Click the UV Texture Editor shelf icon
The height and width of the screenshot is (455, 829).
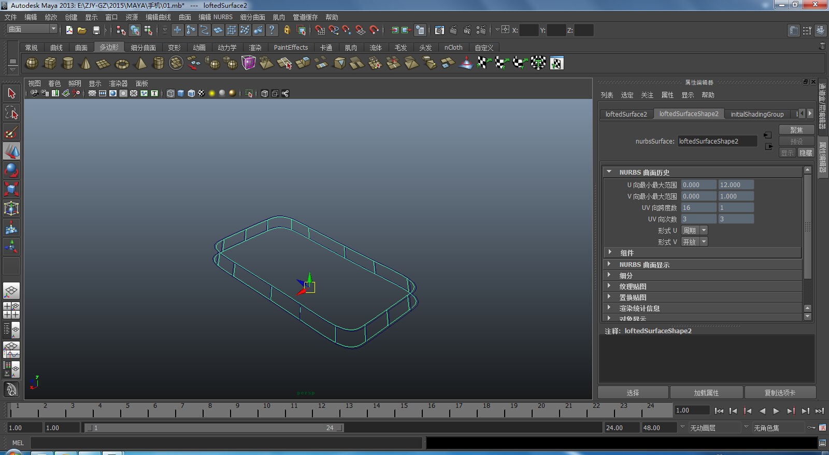click(x=556, y=64)
